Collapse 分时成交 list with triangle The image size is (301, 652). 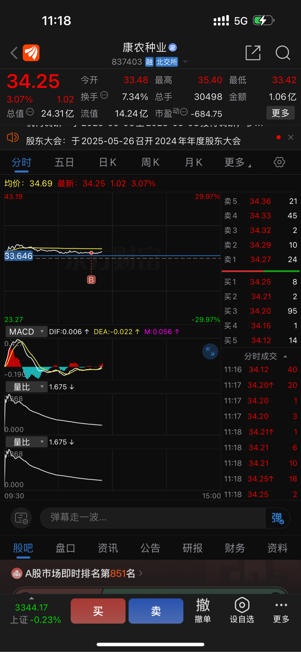point(285,356)
